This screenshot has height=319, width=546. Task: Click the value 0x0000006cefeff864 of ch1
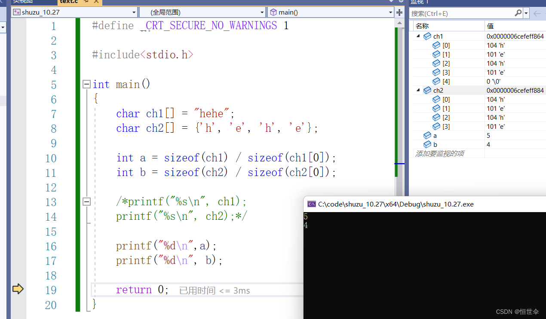click(515, 36)
